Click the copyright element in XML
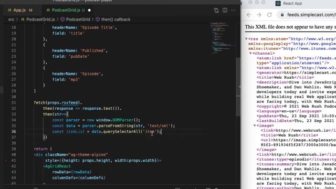The width and height of the screenshot is (336, 189). pos(296,106)
